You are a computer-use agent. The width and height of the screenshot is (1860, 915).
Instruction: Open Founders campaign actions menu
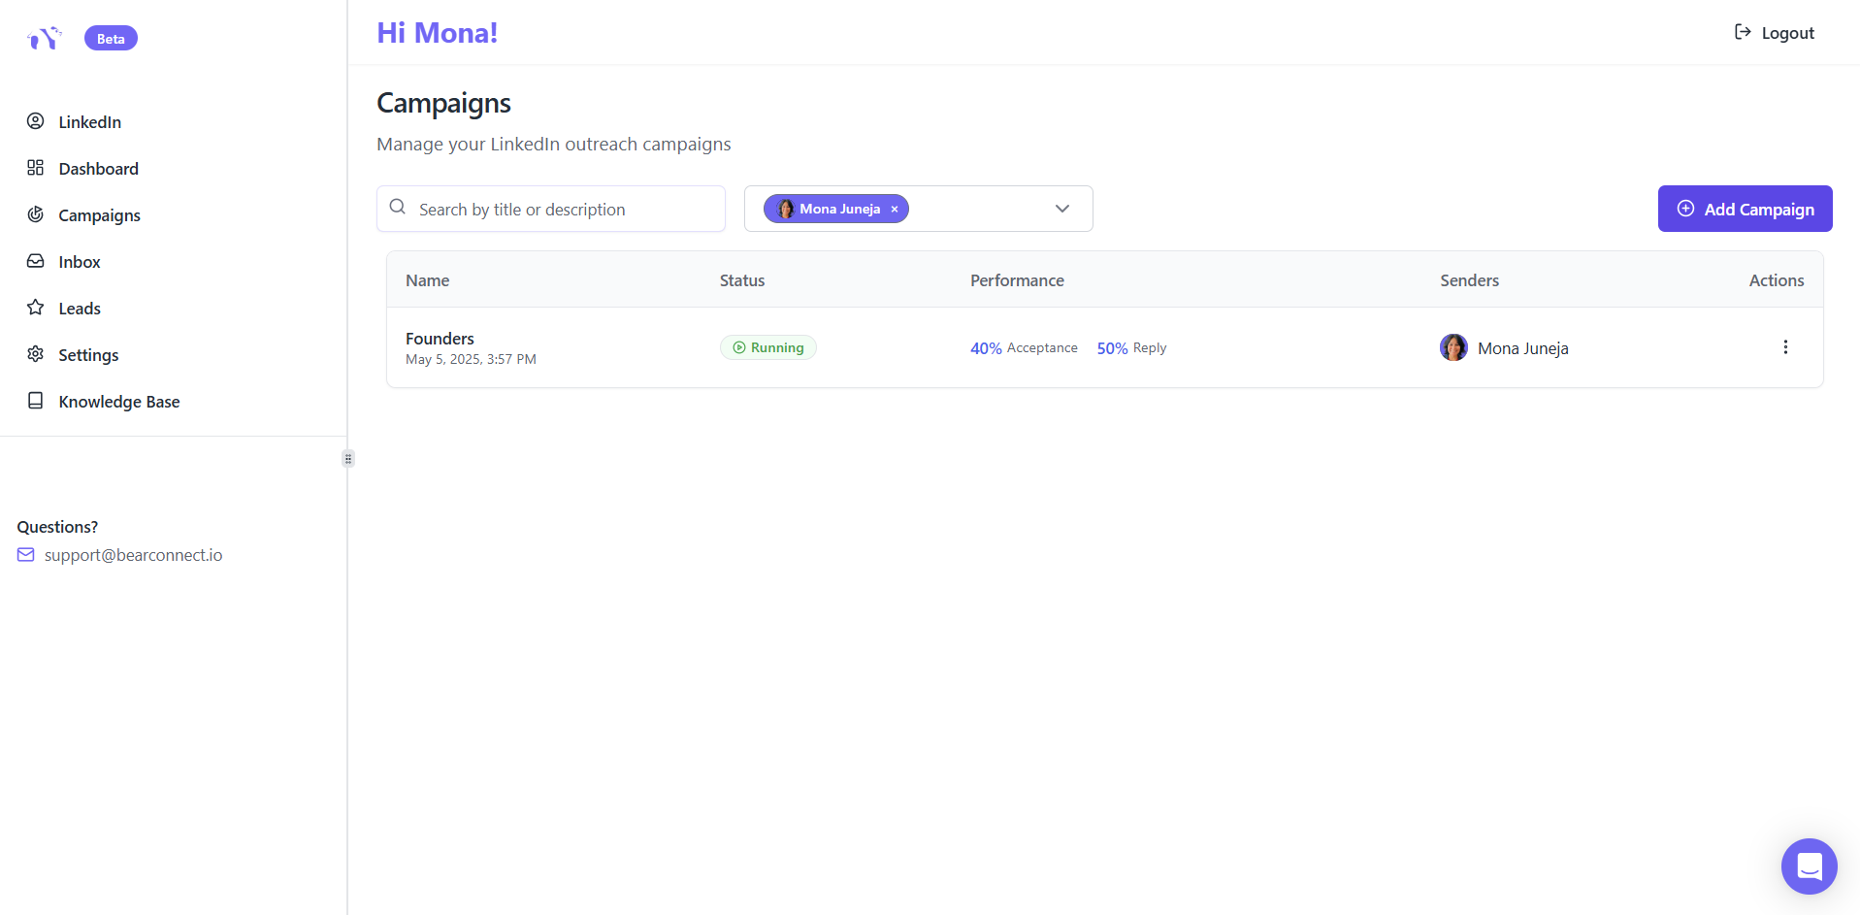(x=1785, y=347)
